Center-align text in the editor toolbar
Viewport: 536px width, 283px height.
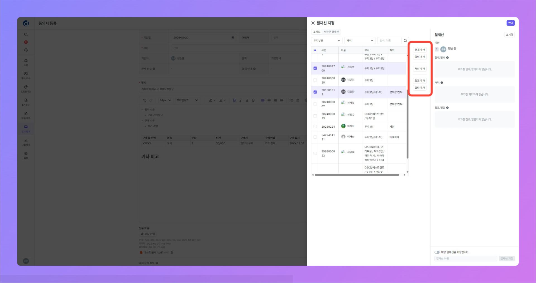pyautogui.click(x=269, y=100)
